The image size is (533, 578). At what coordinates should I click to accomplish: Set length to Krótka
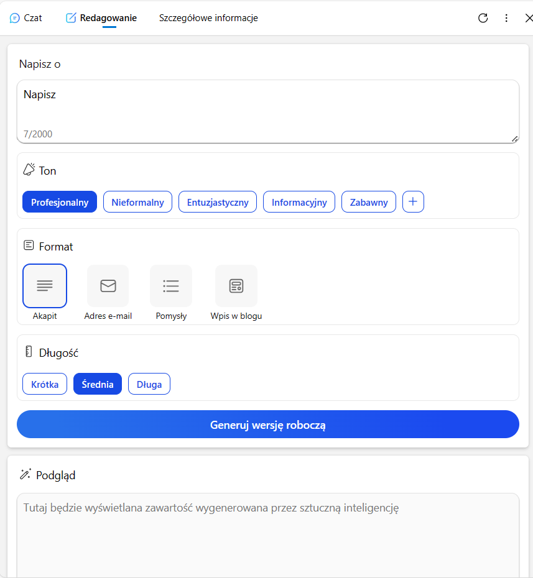click(x=45, y=383)
